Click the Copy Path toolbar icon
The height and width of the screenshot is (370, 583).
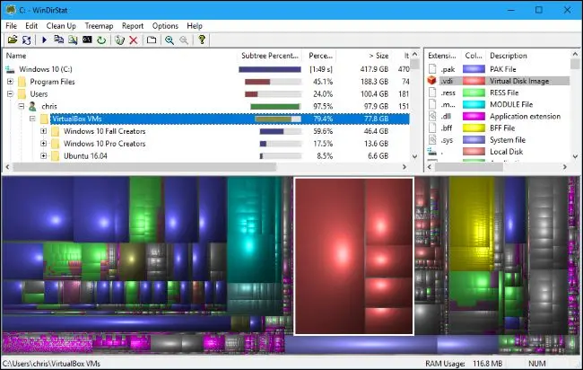(58, 40)
